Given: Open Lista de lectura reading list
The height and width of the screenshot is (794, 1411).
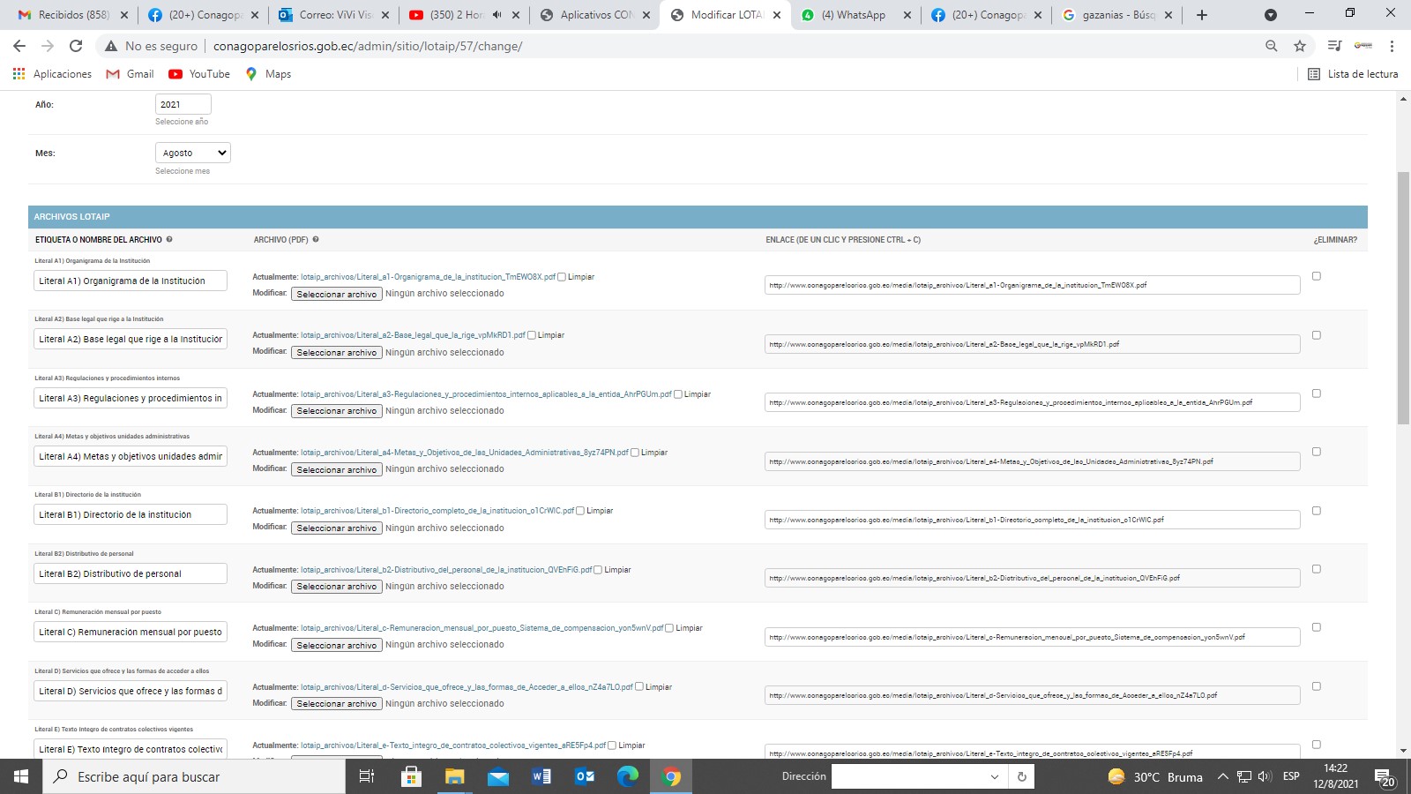Looking at the screenshot, I should (1353, 74).
